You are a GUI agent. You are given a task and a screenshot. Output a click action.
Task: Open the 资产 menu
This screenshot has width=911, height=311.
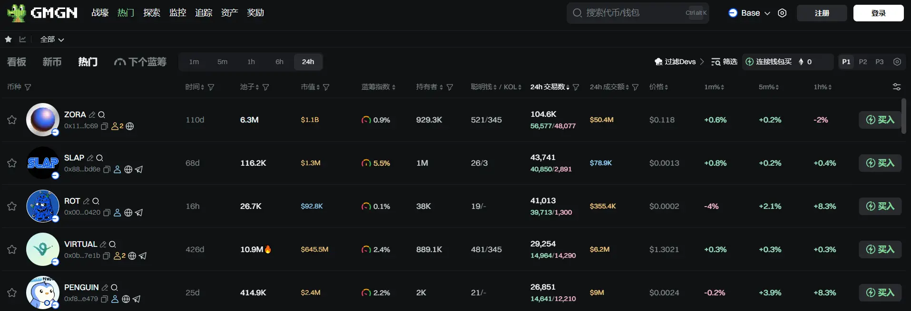click(x=229, y=13)
